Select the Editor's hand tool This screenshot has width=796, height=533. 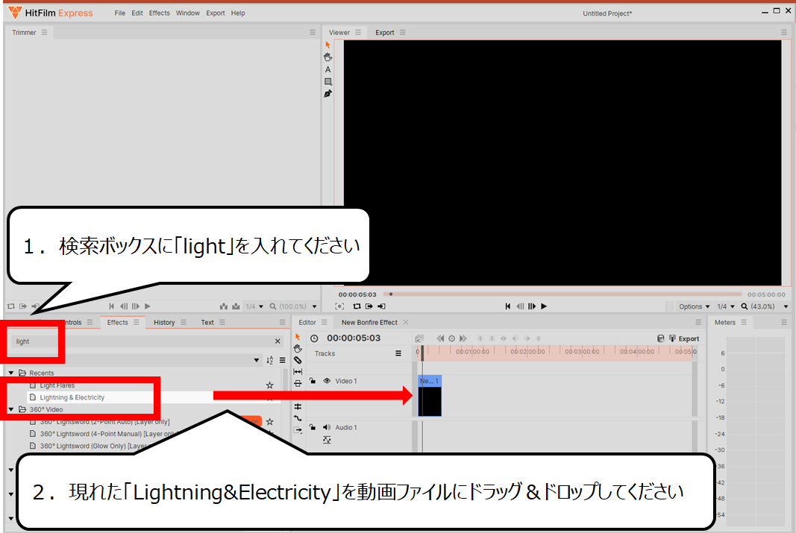tap(298, 349)
